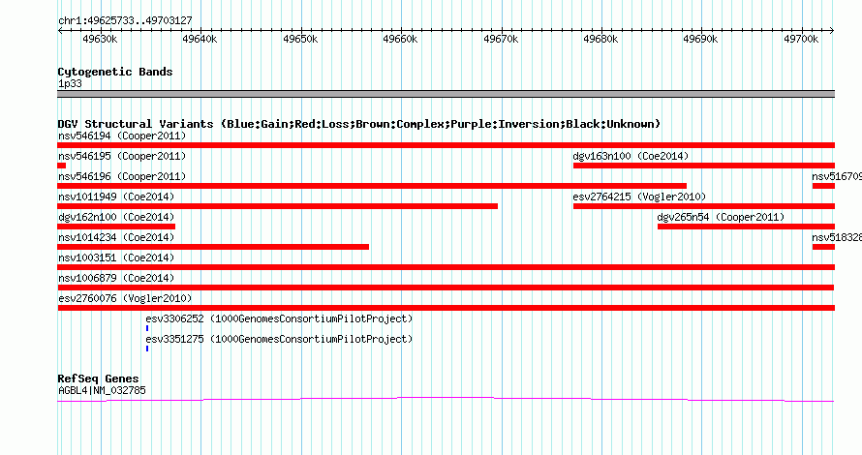Open the nsv516709 variant label
The height and width of the screenshot is (455, 862).
(x=837, y=176)
